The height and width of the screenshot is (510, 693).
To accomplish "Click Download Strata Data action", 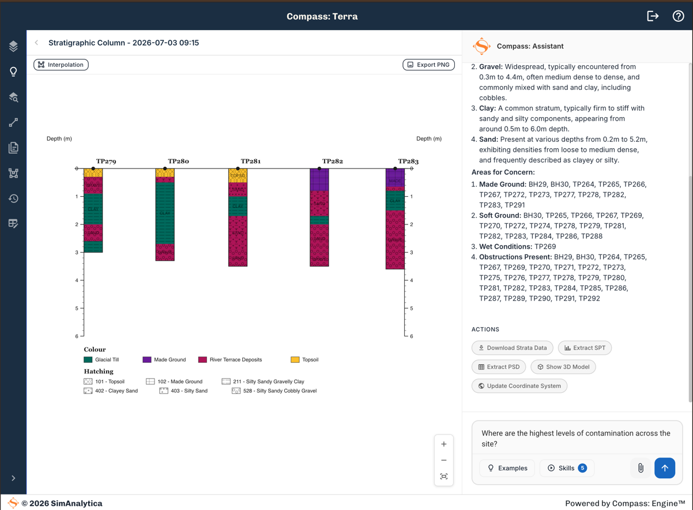I will tap(513, 348).
